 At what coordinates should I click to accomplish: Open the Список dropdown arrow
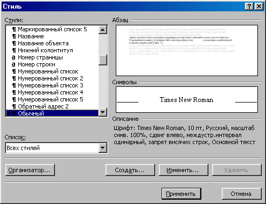click(x=103, y=148)
